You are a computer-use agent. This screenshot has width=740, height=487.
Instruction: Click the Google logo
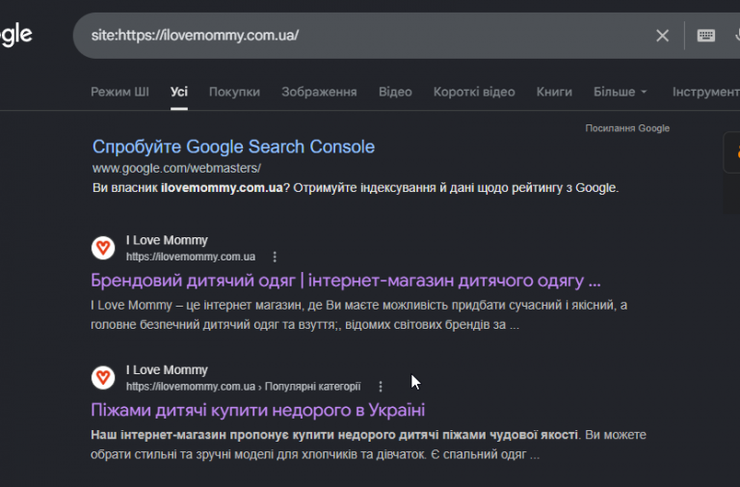click(x=15, y=35)
